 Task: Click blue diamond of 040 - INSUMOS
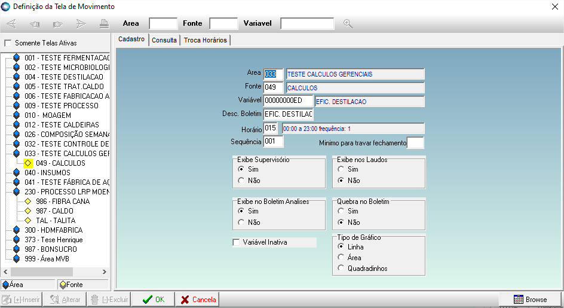pyautogui.click(x=17, y=173)
